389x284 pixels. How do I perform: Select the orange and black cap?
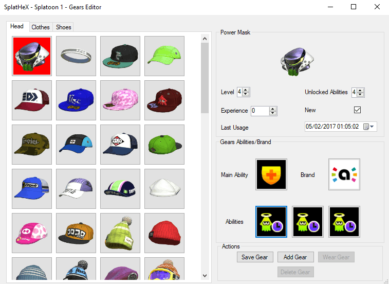76,233
